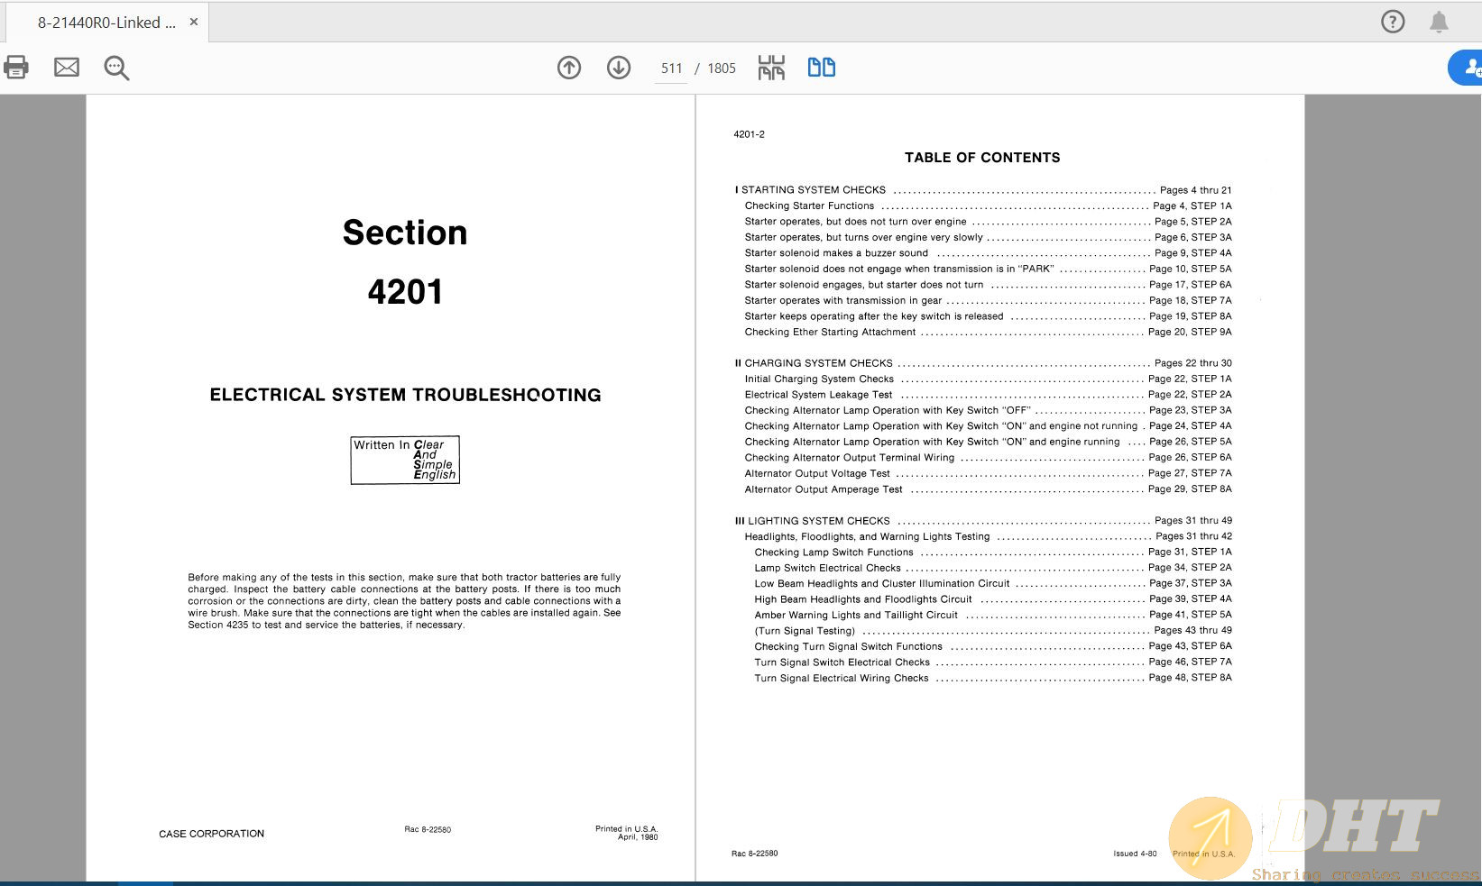Viewport: 1482px width, 886px height.
Task: Click the page number field showing 511
Action: tap(671, 69)
